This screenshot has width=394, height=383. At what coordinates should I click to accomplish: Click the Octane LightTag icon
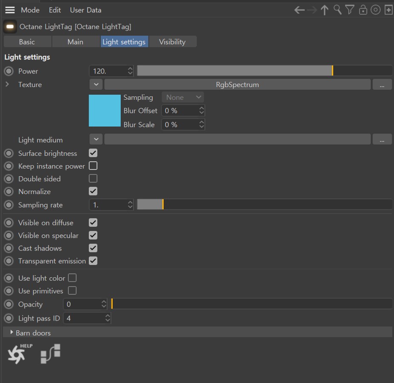coord(10,27)
